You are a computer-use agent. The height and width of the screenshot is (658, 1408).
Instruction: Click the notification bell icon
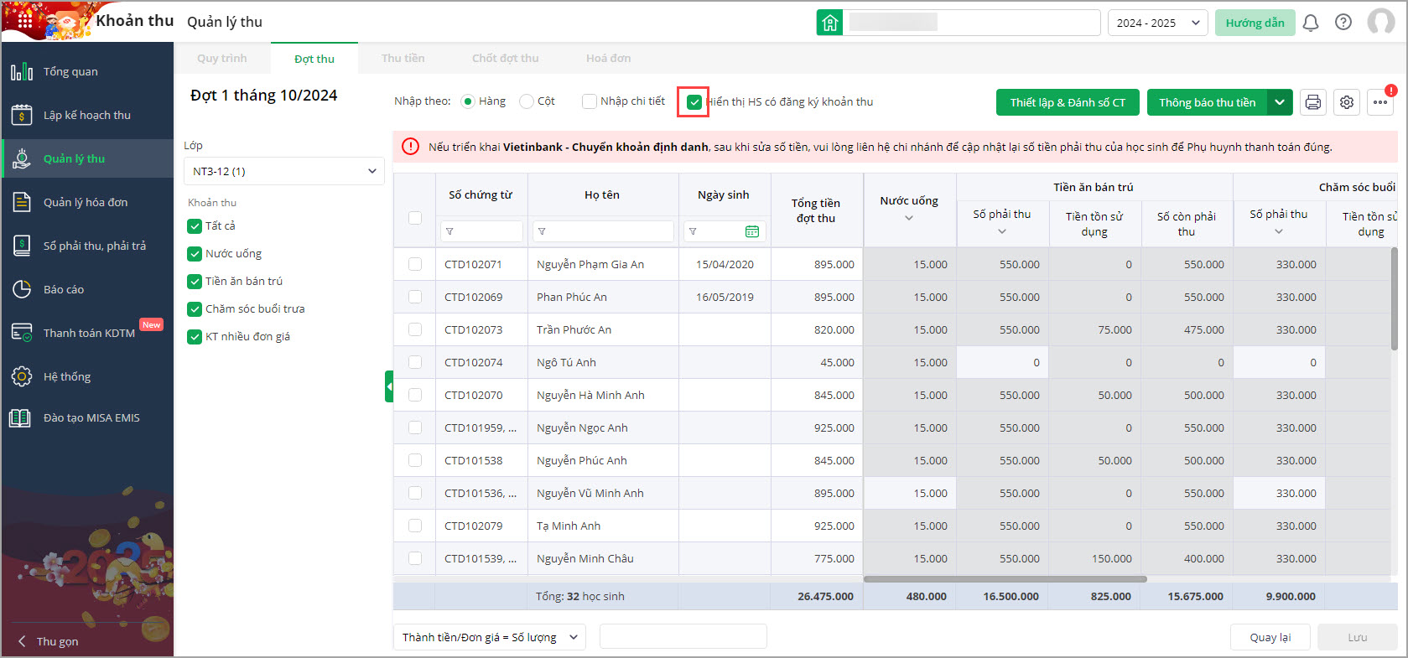[1310, 23]
